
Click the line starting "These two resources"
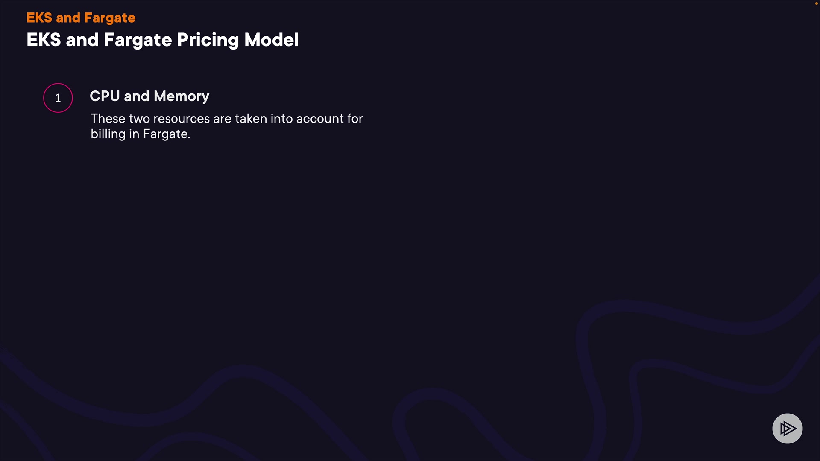(226, 119)
